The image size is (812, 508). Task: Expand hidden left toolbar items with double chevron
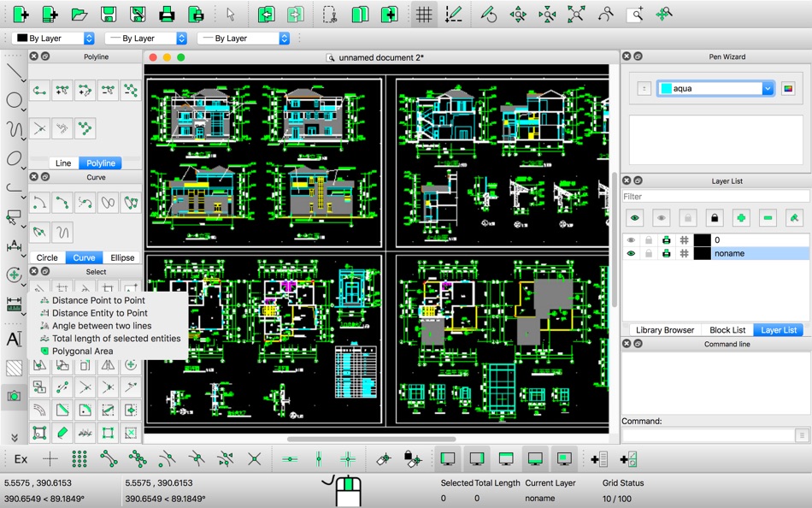14,438
